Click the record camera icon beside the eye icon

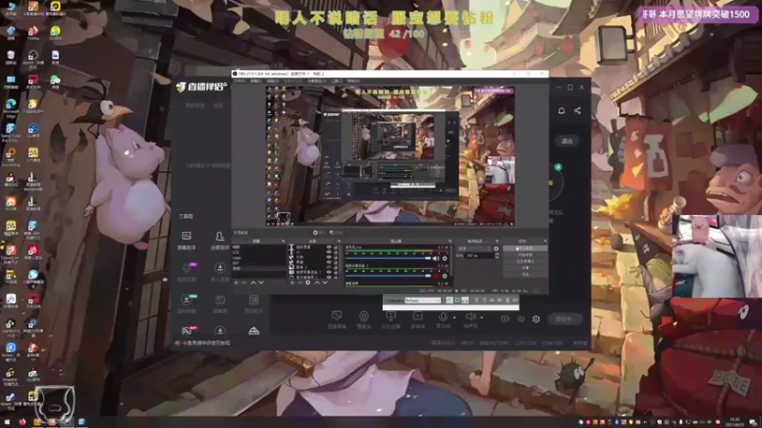click(x=506, y=319)
